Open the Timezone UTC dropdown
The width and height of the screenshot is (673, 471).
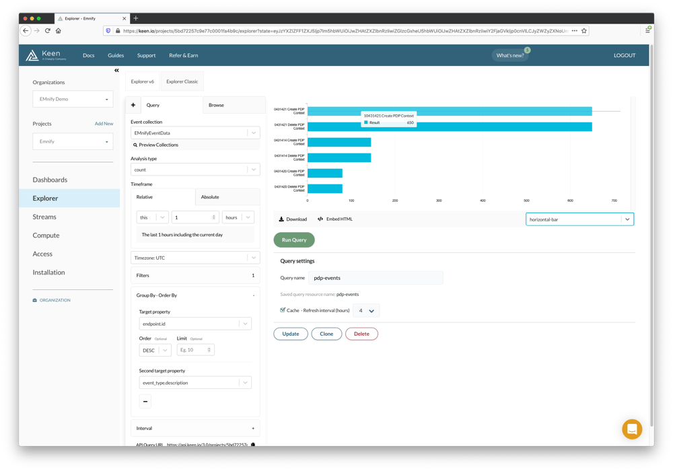[x=195, y=258]
